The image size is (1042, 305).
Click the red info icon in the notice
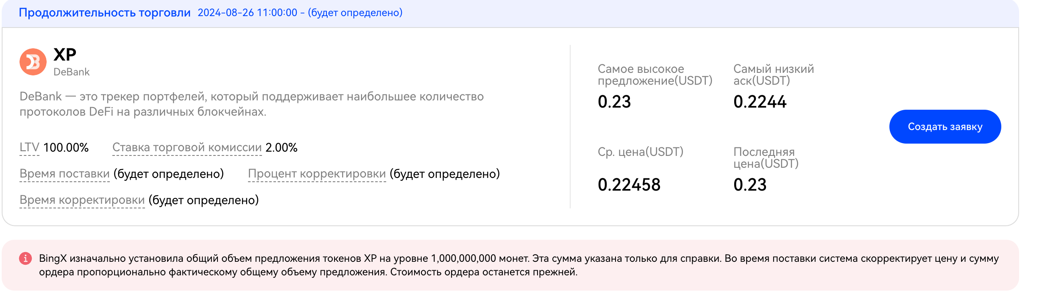tap(25, 258)
